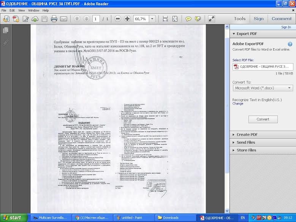Click the Change language link

(238, 103)
